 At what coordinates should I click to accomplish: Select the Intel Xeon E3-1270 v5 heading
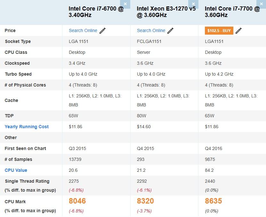166,12
